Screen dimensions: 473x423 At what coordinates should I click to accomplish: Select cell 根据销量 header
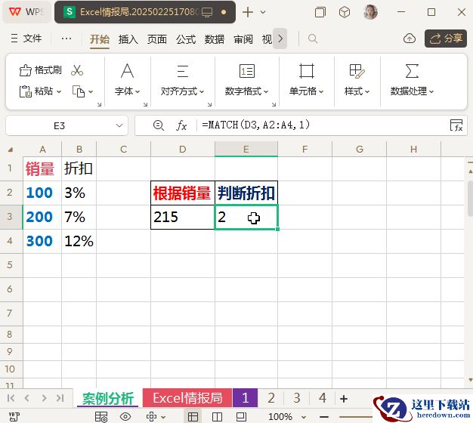(x=183, y=193)
